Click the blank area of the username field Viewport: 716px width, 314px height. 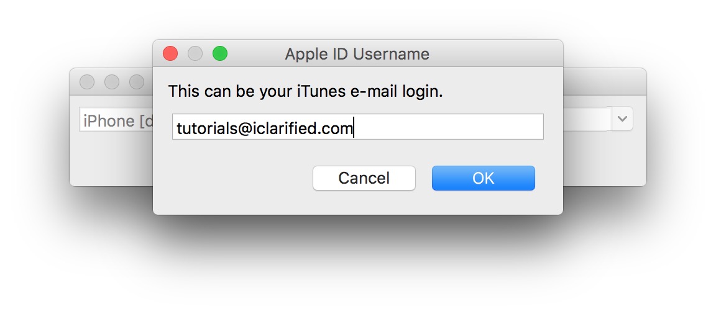pyautogui.click(x=447, y=127)
